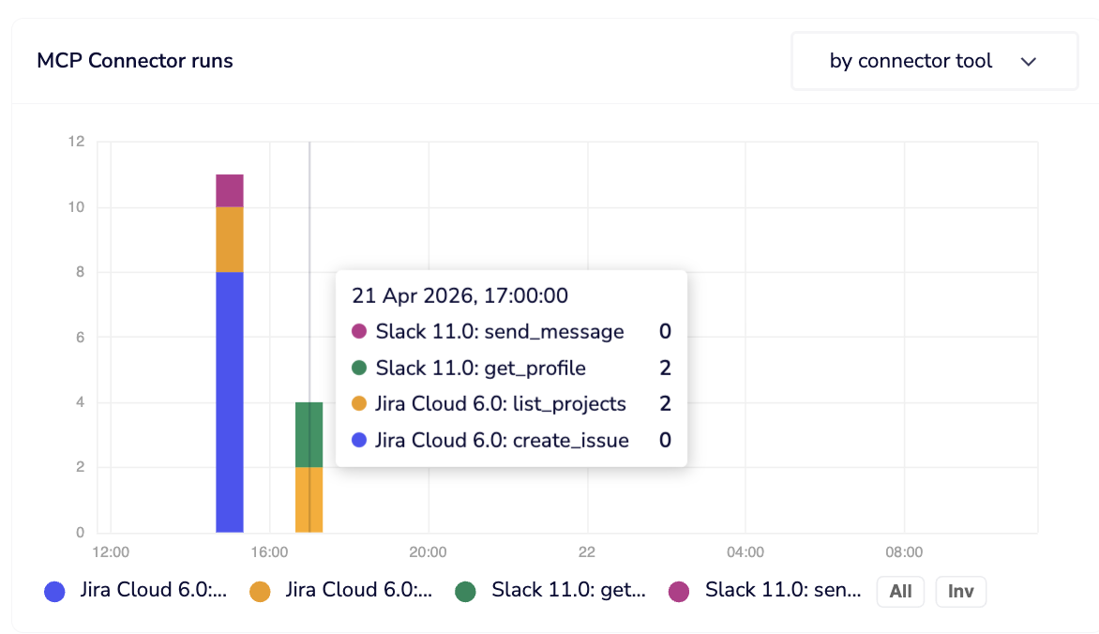Click the 'All' legend button
Viewport: 1099px width, 634px height.
click(900, 591)
